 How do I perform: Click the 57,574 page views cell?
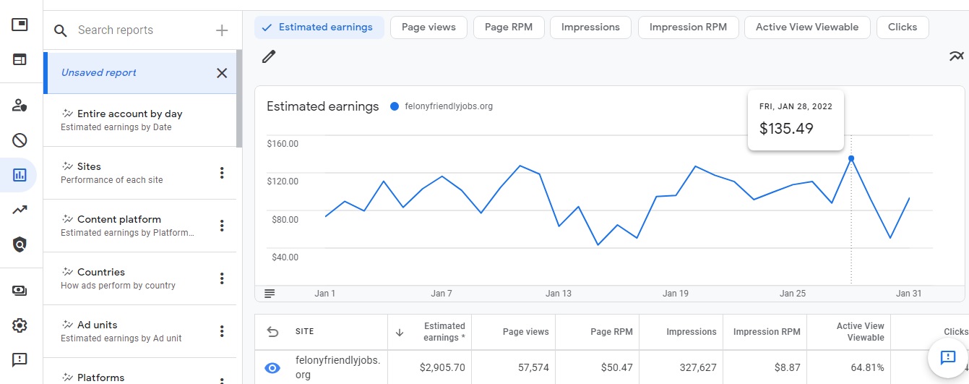[x=533, y=368]
